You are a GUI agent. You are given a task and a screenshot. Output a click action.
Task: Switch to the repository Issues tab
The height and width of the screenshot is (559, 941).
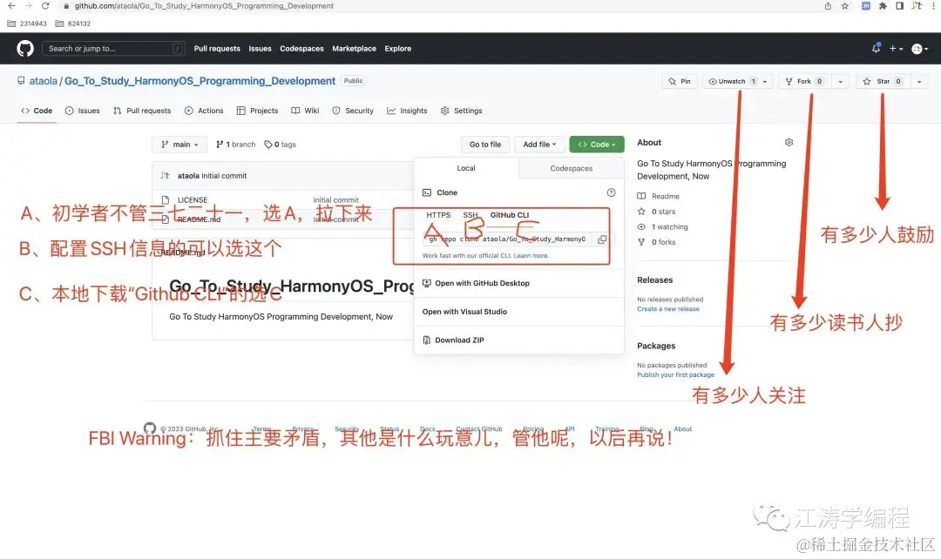(x=83, y=111)
